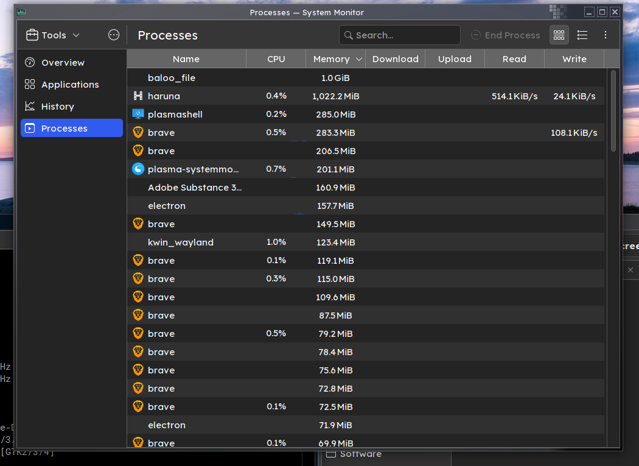Click the Overview gauge icon

click(30, 62)
